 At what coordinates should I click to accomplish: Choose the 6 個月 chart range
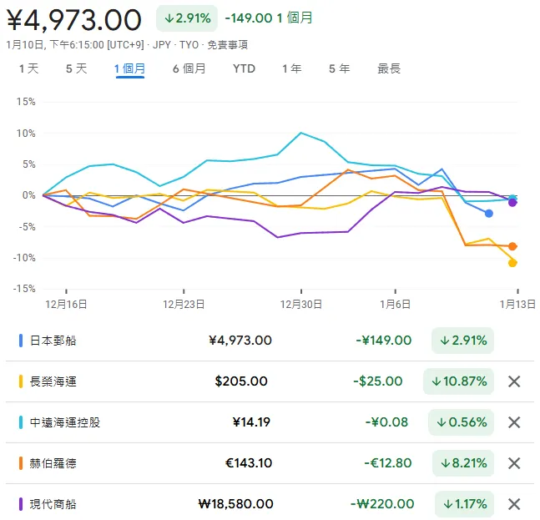click(x=189, y=68)
